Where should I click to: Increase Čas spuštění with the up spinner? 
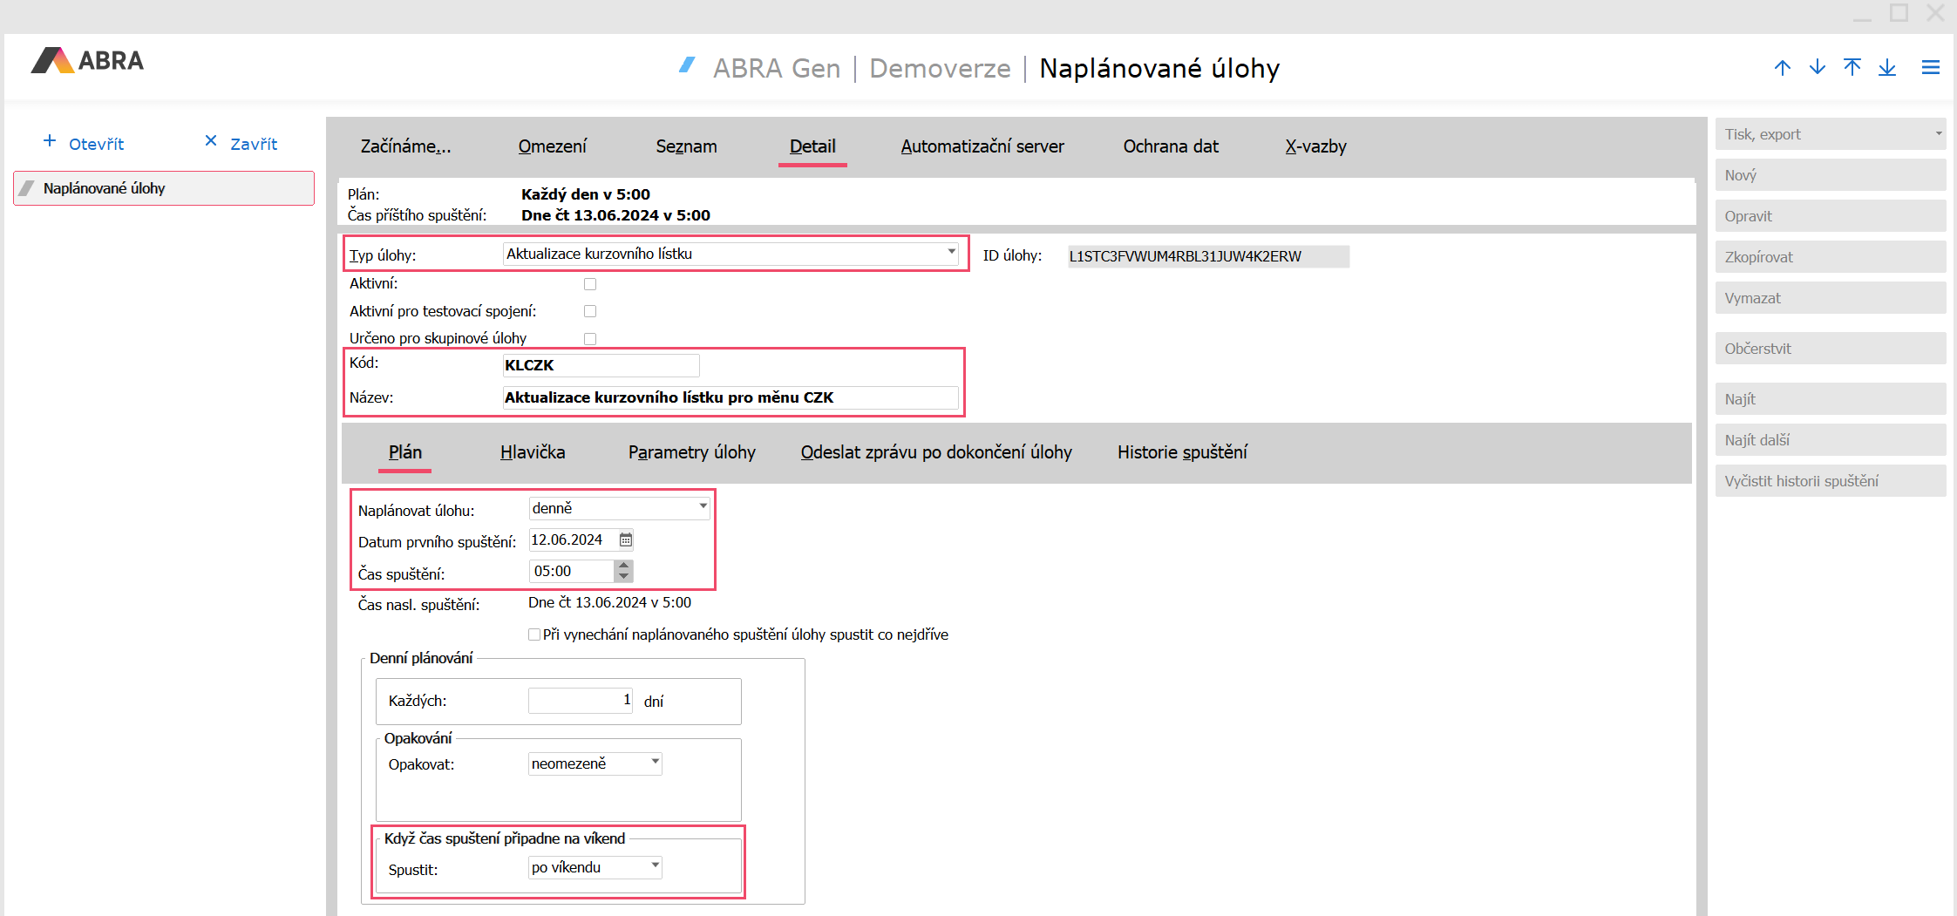pos(623,566)
